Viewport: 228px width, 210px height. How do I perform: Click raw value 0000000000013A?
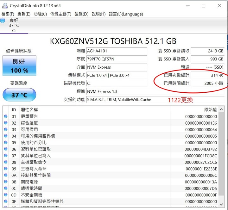pyautogui.click(x=201, y=182)
